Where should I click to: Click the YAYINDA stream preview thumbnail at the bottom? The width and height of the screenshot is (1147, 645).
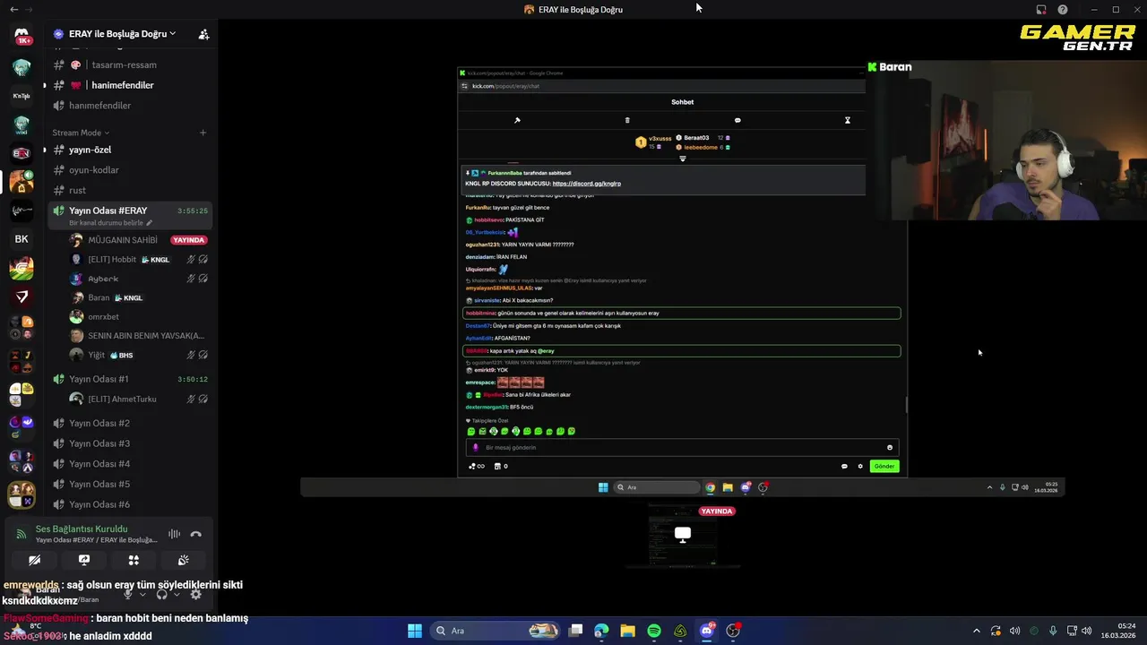[x=683, y=536]
